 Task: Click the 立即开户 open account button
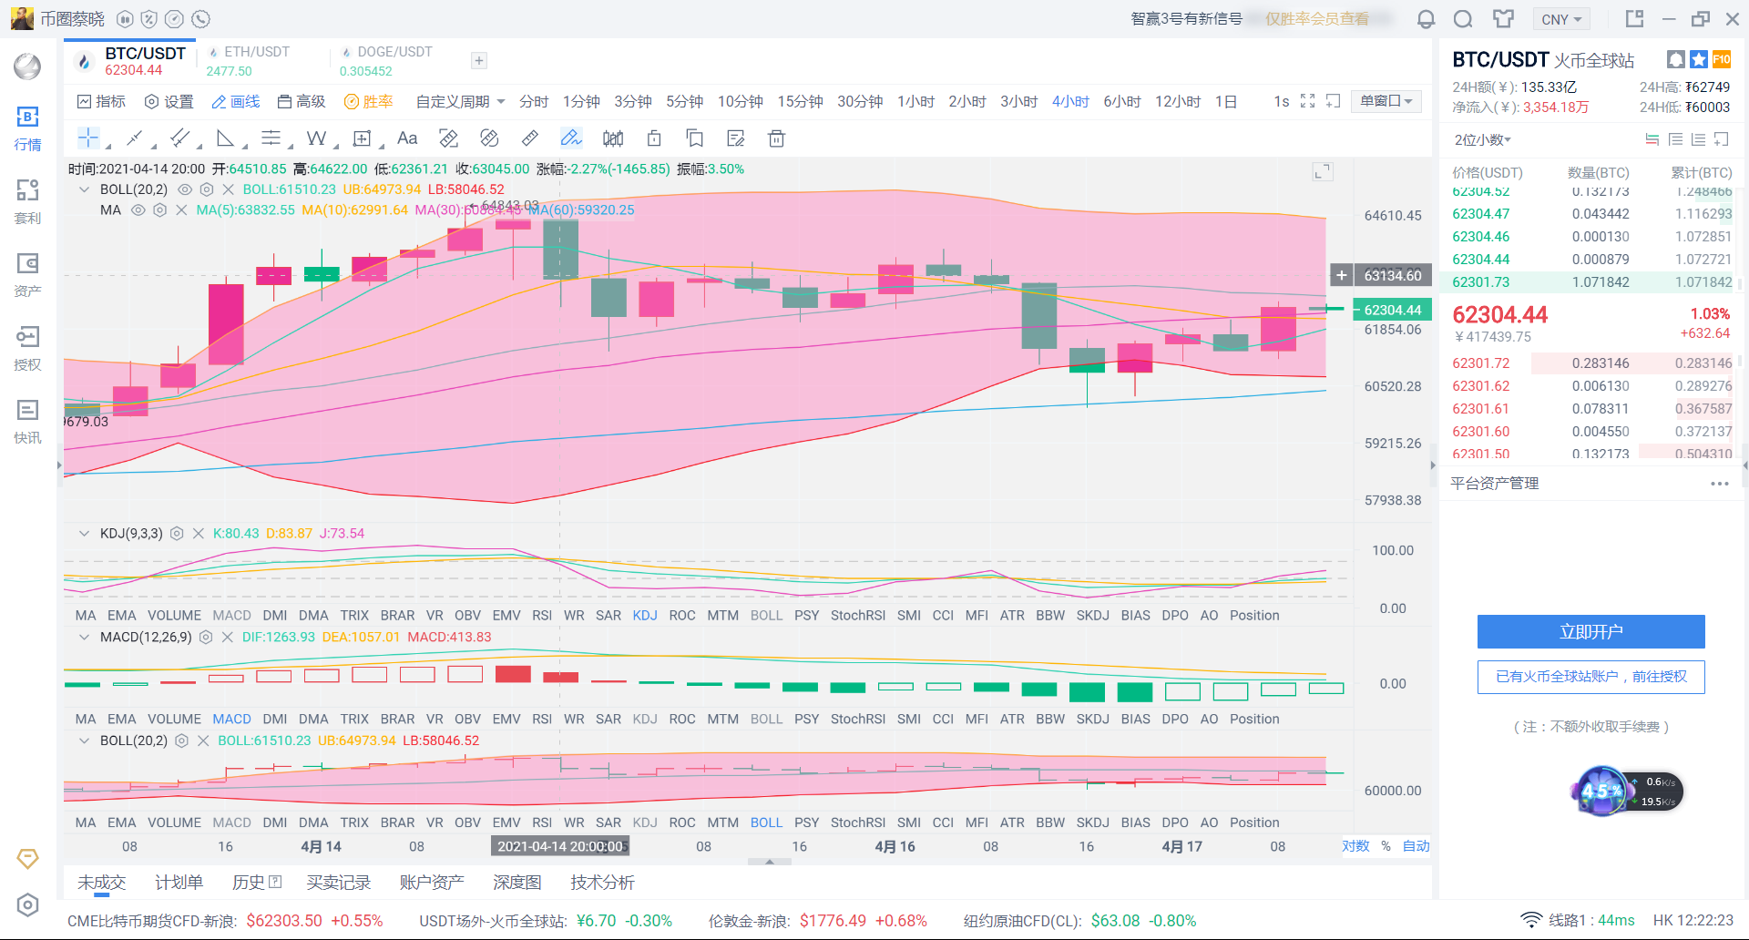1591,631
